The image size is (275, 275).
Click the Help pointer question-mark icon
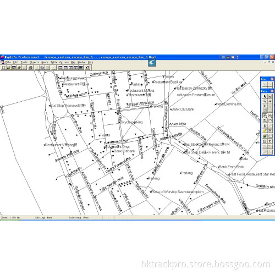87,68
